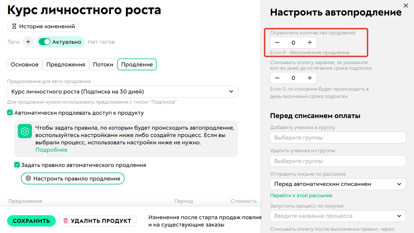Image resolution: width=414 pixels, height=233 pixels.
Task: Click Настроить правило продления button
Action: tap(73, 179)
